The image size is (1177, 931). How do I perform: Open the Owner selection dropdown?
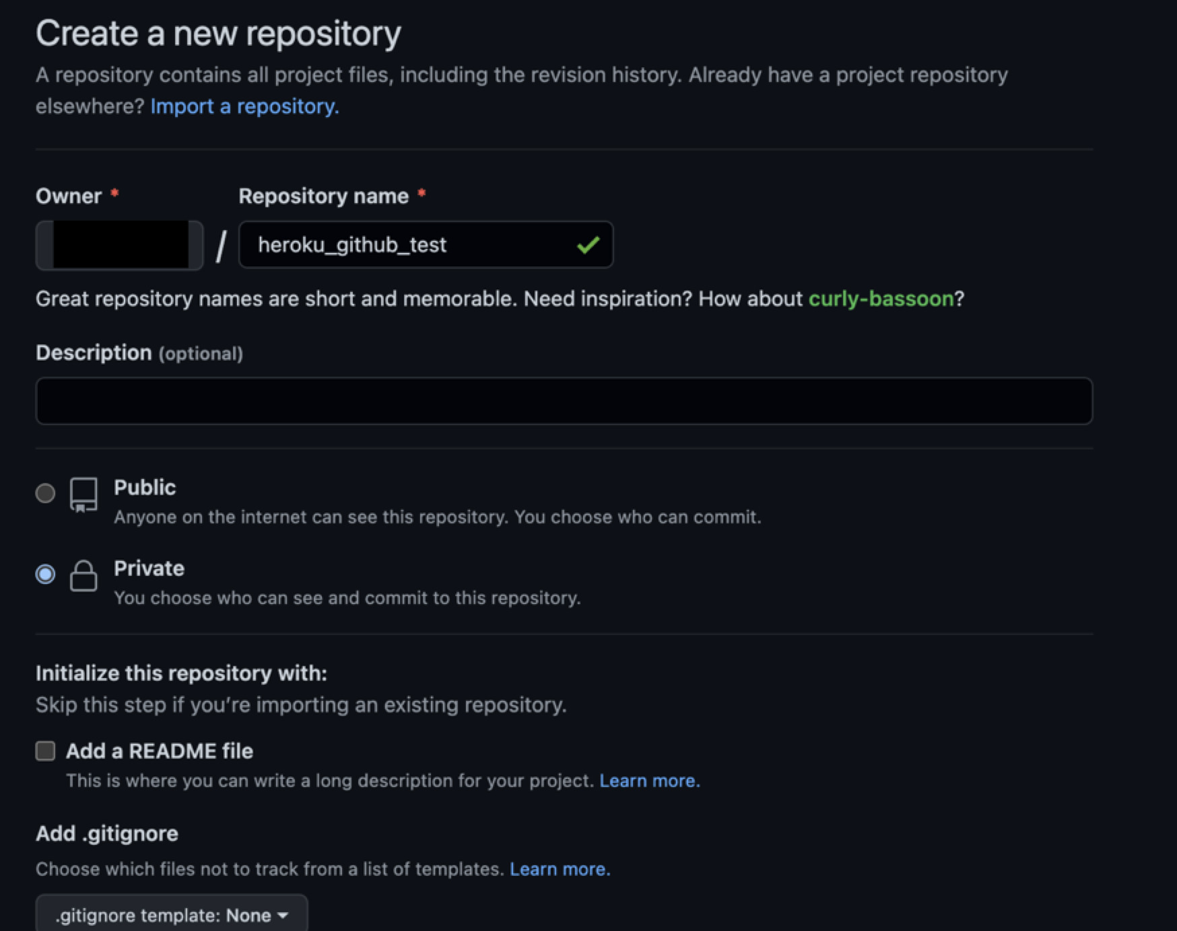[119, 245]
